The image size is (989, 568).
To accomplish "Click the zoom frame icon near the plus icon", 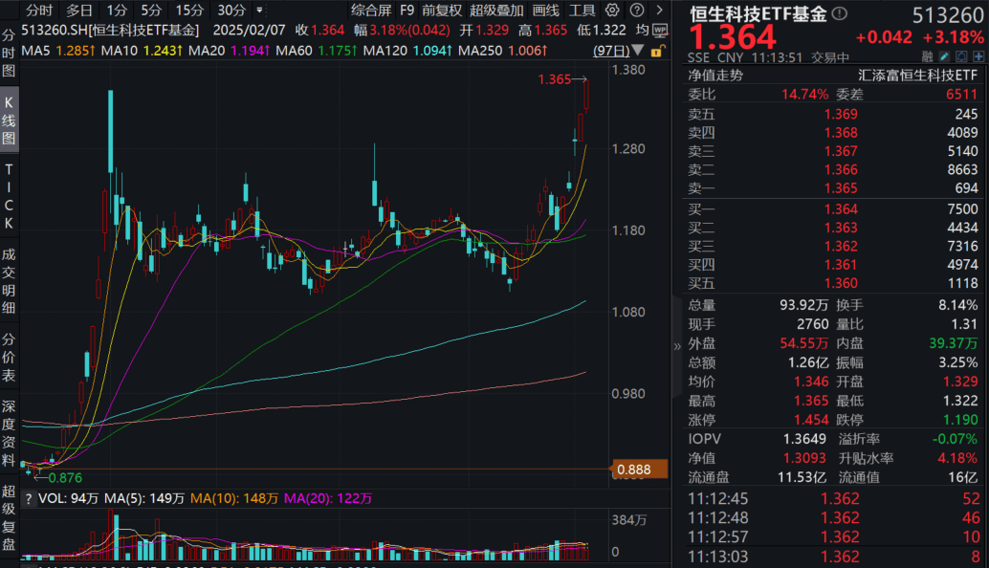I will [x=960, y=56].
